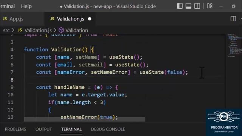This screenshot has height=136, width=242.
Task: Click the JS file icon on the App.js tab
Action: (x=5, y=19)
